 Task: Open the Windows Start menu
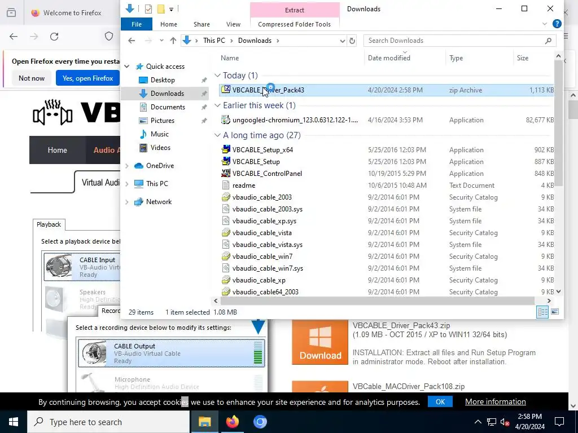[14, 422]
